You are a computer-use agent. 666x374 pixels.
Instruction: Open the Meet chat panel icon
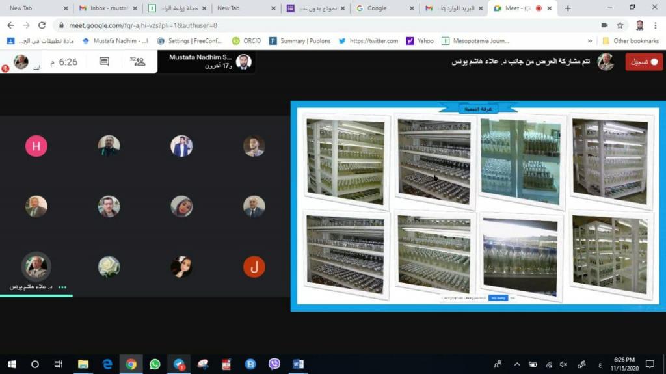pyautogui.click(x=104, y=62)
